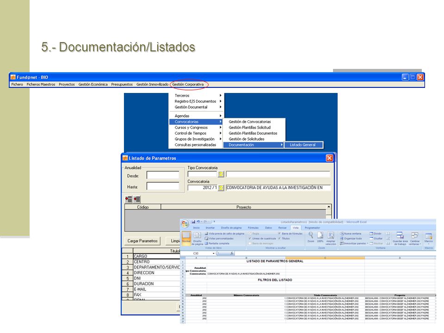Click the Código column header
444x333 pixels.
[143, 207]
